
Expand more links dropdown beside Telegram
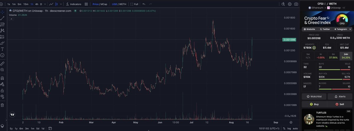tap(350, 29)
